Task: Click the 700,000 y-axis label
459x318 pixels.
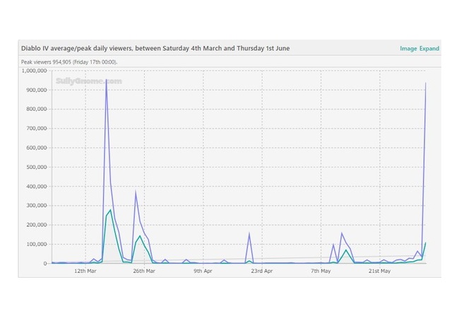Action: (37, 128)
